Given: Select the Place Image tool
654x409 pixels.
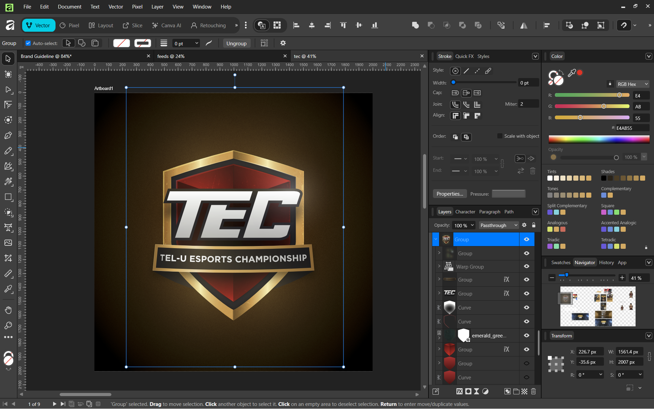Looking at the screenshot, I should (8, 243).
